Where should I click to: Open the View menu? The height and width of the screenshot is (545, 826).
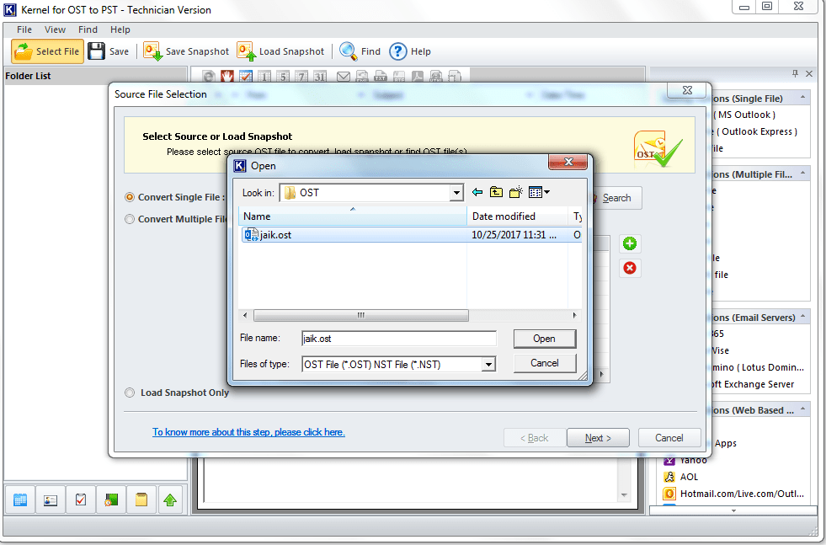(x=55, y=29)
